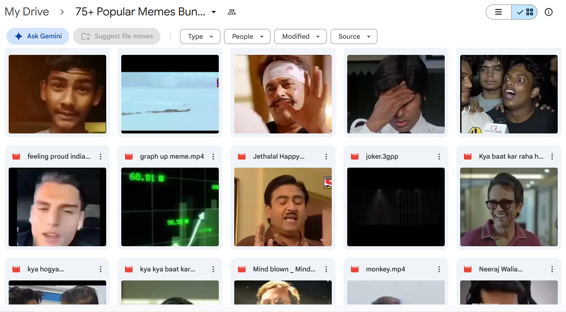Image resolution: width=566 pixels, height=312 pixels.
Task: Go back to My Drive breadcrumb
Action: (27, 12)
